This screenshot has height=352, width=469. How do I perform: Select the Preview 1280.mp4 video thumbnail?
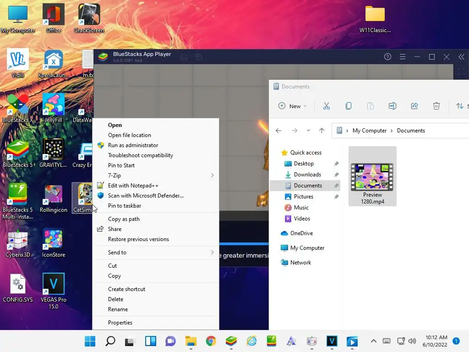[372, 176]
